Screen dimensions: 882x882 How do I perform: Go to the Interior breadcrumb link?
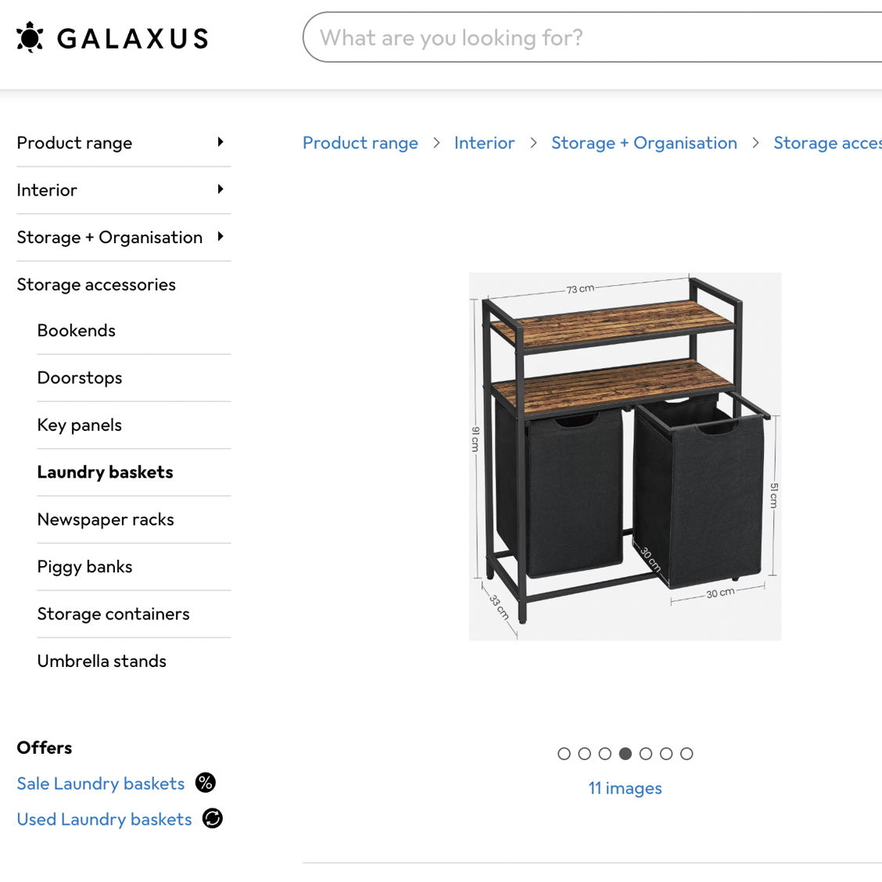pos(484,143)
